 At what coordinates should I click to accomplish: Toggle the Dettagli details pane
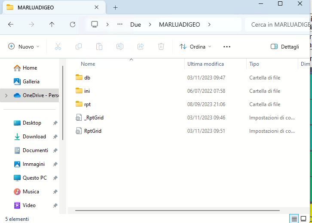pyautogui.click(x=285, y=46)
